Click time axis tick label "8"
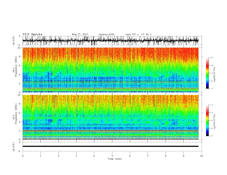 (166, 156)
